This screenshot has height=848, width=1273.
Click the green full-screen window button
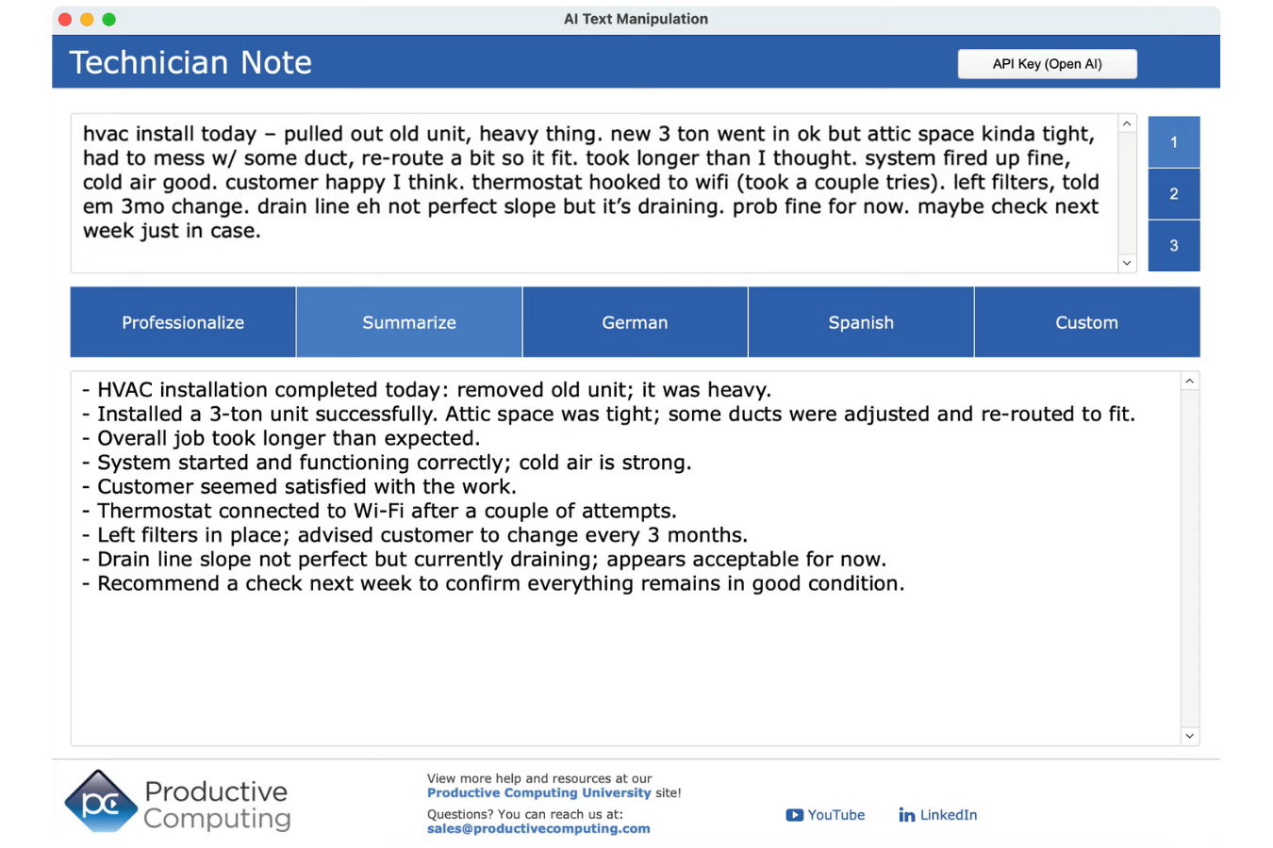click(x=109, y=19)
